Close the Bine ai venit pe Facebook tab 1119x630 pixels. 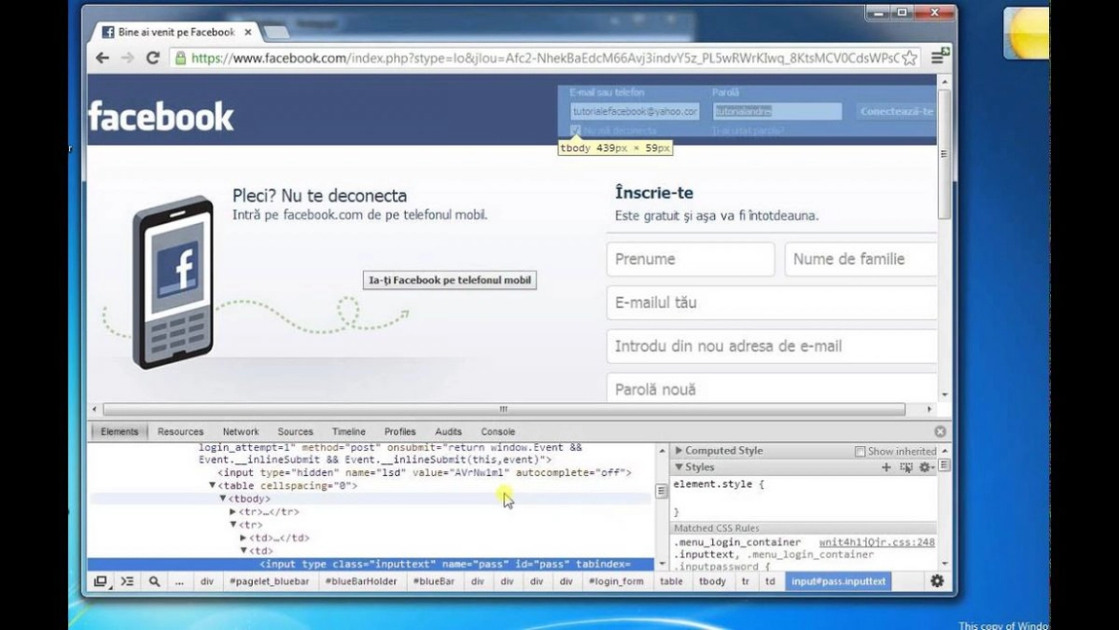(x=247, y=32)
